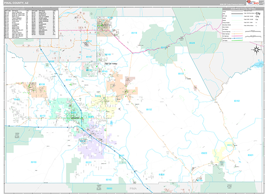Open the ZIP Code index table panel
Viewport: 266px width, 194px height.
tap(31, 23)
